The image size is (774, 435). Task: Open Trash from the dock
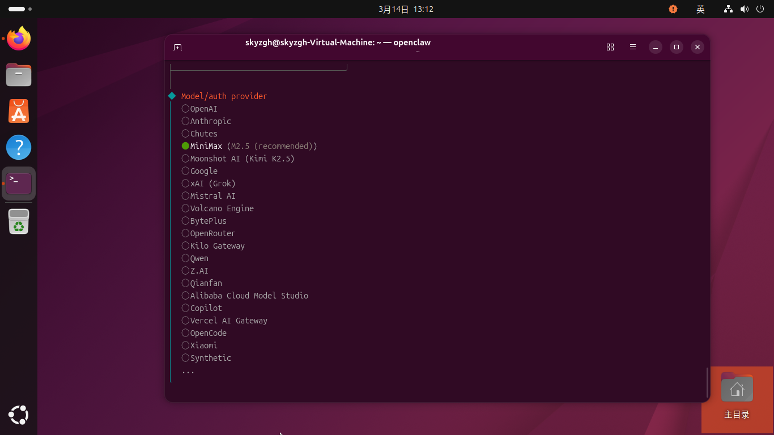tap(19, 221)
